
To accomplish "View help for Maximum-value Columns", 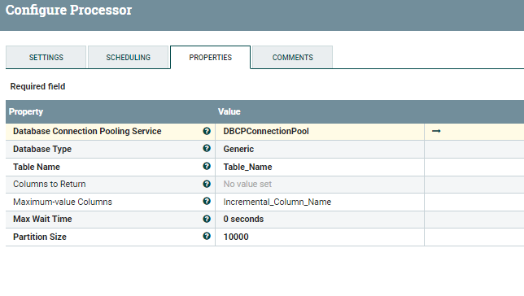I will 207,201.
